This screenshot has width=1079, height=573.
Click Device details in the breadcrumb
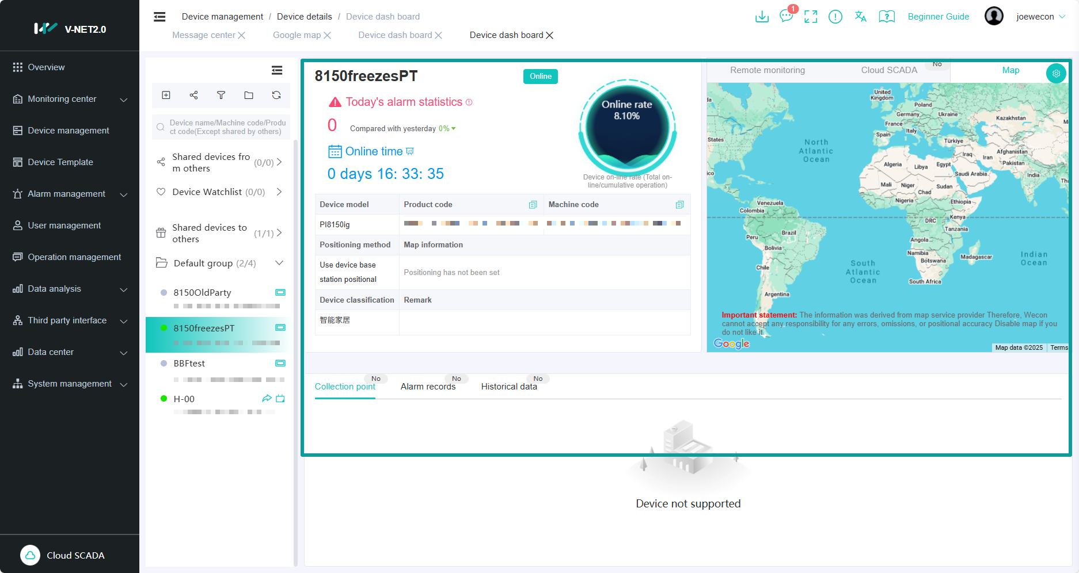pyautogui.click(x=305, y=17)
